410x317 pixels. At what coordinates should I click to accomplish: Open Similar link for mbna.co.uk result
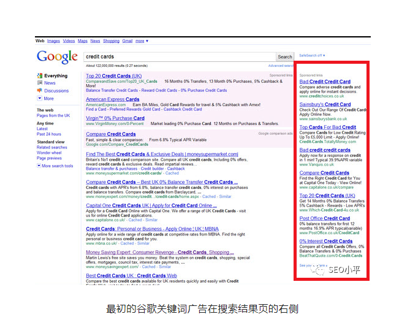click(143, 243)
